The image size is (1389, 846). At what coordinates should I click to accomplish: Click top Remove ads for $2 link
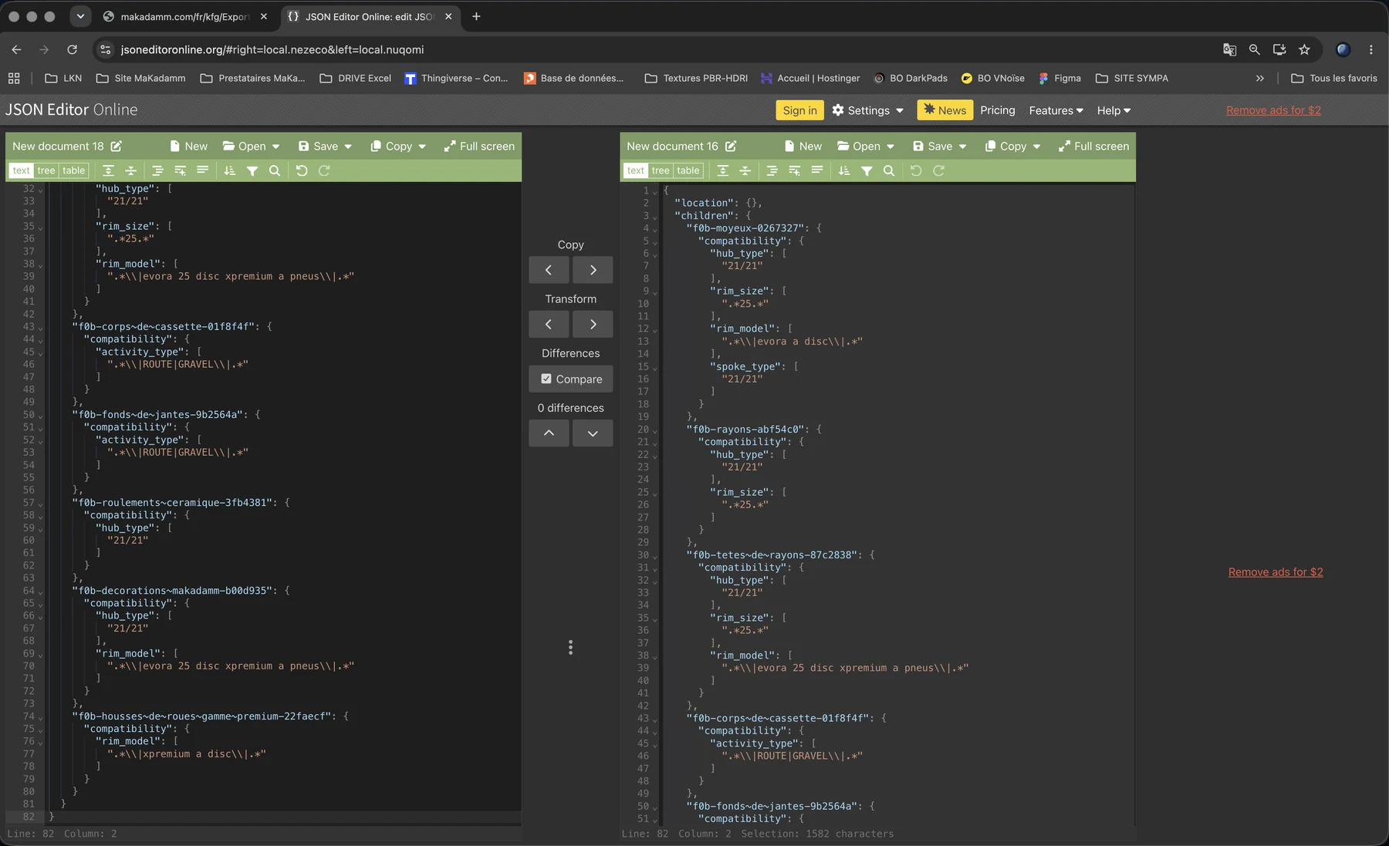coord(1273,110)
